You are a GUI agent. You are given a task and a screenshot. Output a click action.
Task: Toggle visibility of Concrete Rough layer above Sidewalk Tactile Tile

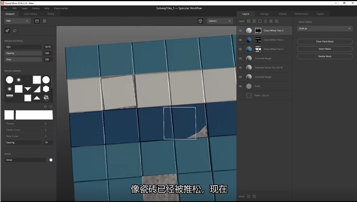coord(240,58)
